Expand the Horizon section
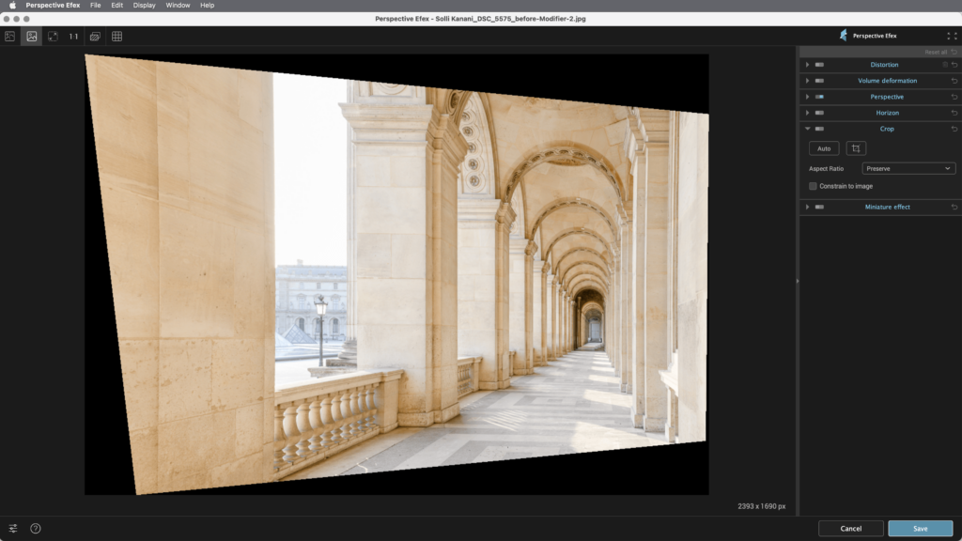The image size is (962, 541). point(807,113)
